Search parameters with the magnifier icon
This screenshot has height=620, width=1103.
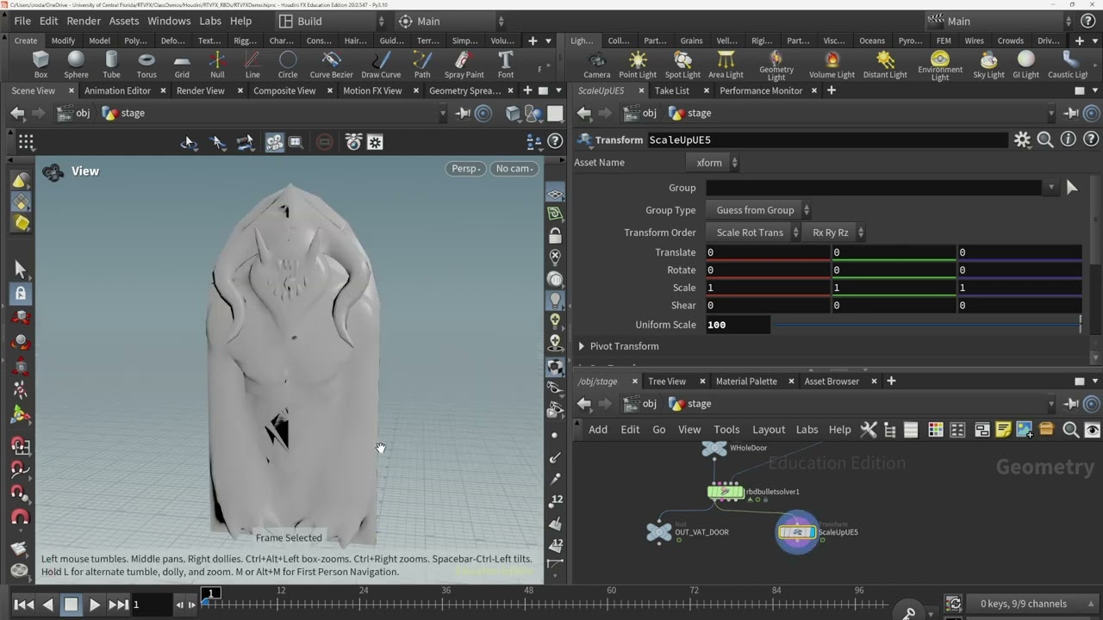(x=1045, y=139)
